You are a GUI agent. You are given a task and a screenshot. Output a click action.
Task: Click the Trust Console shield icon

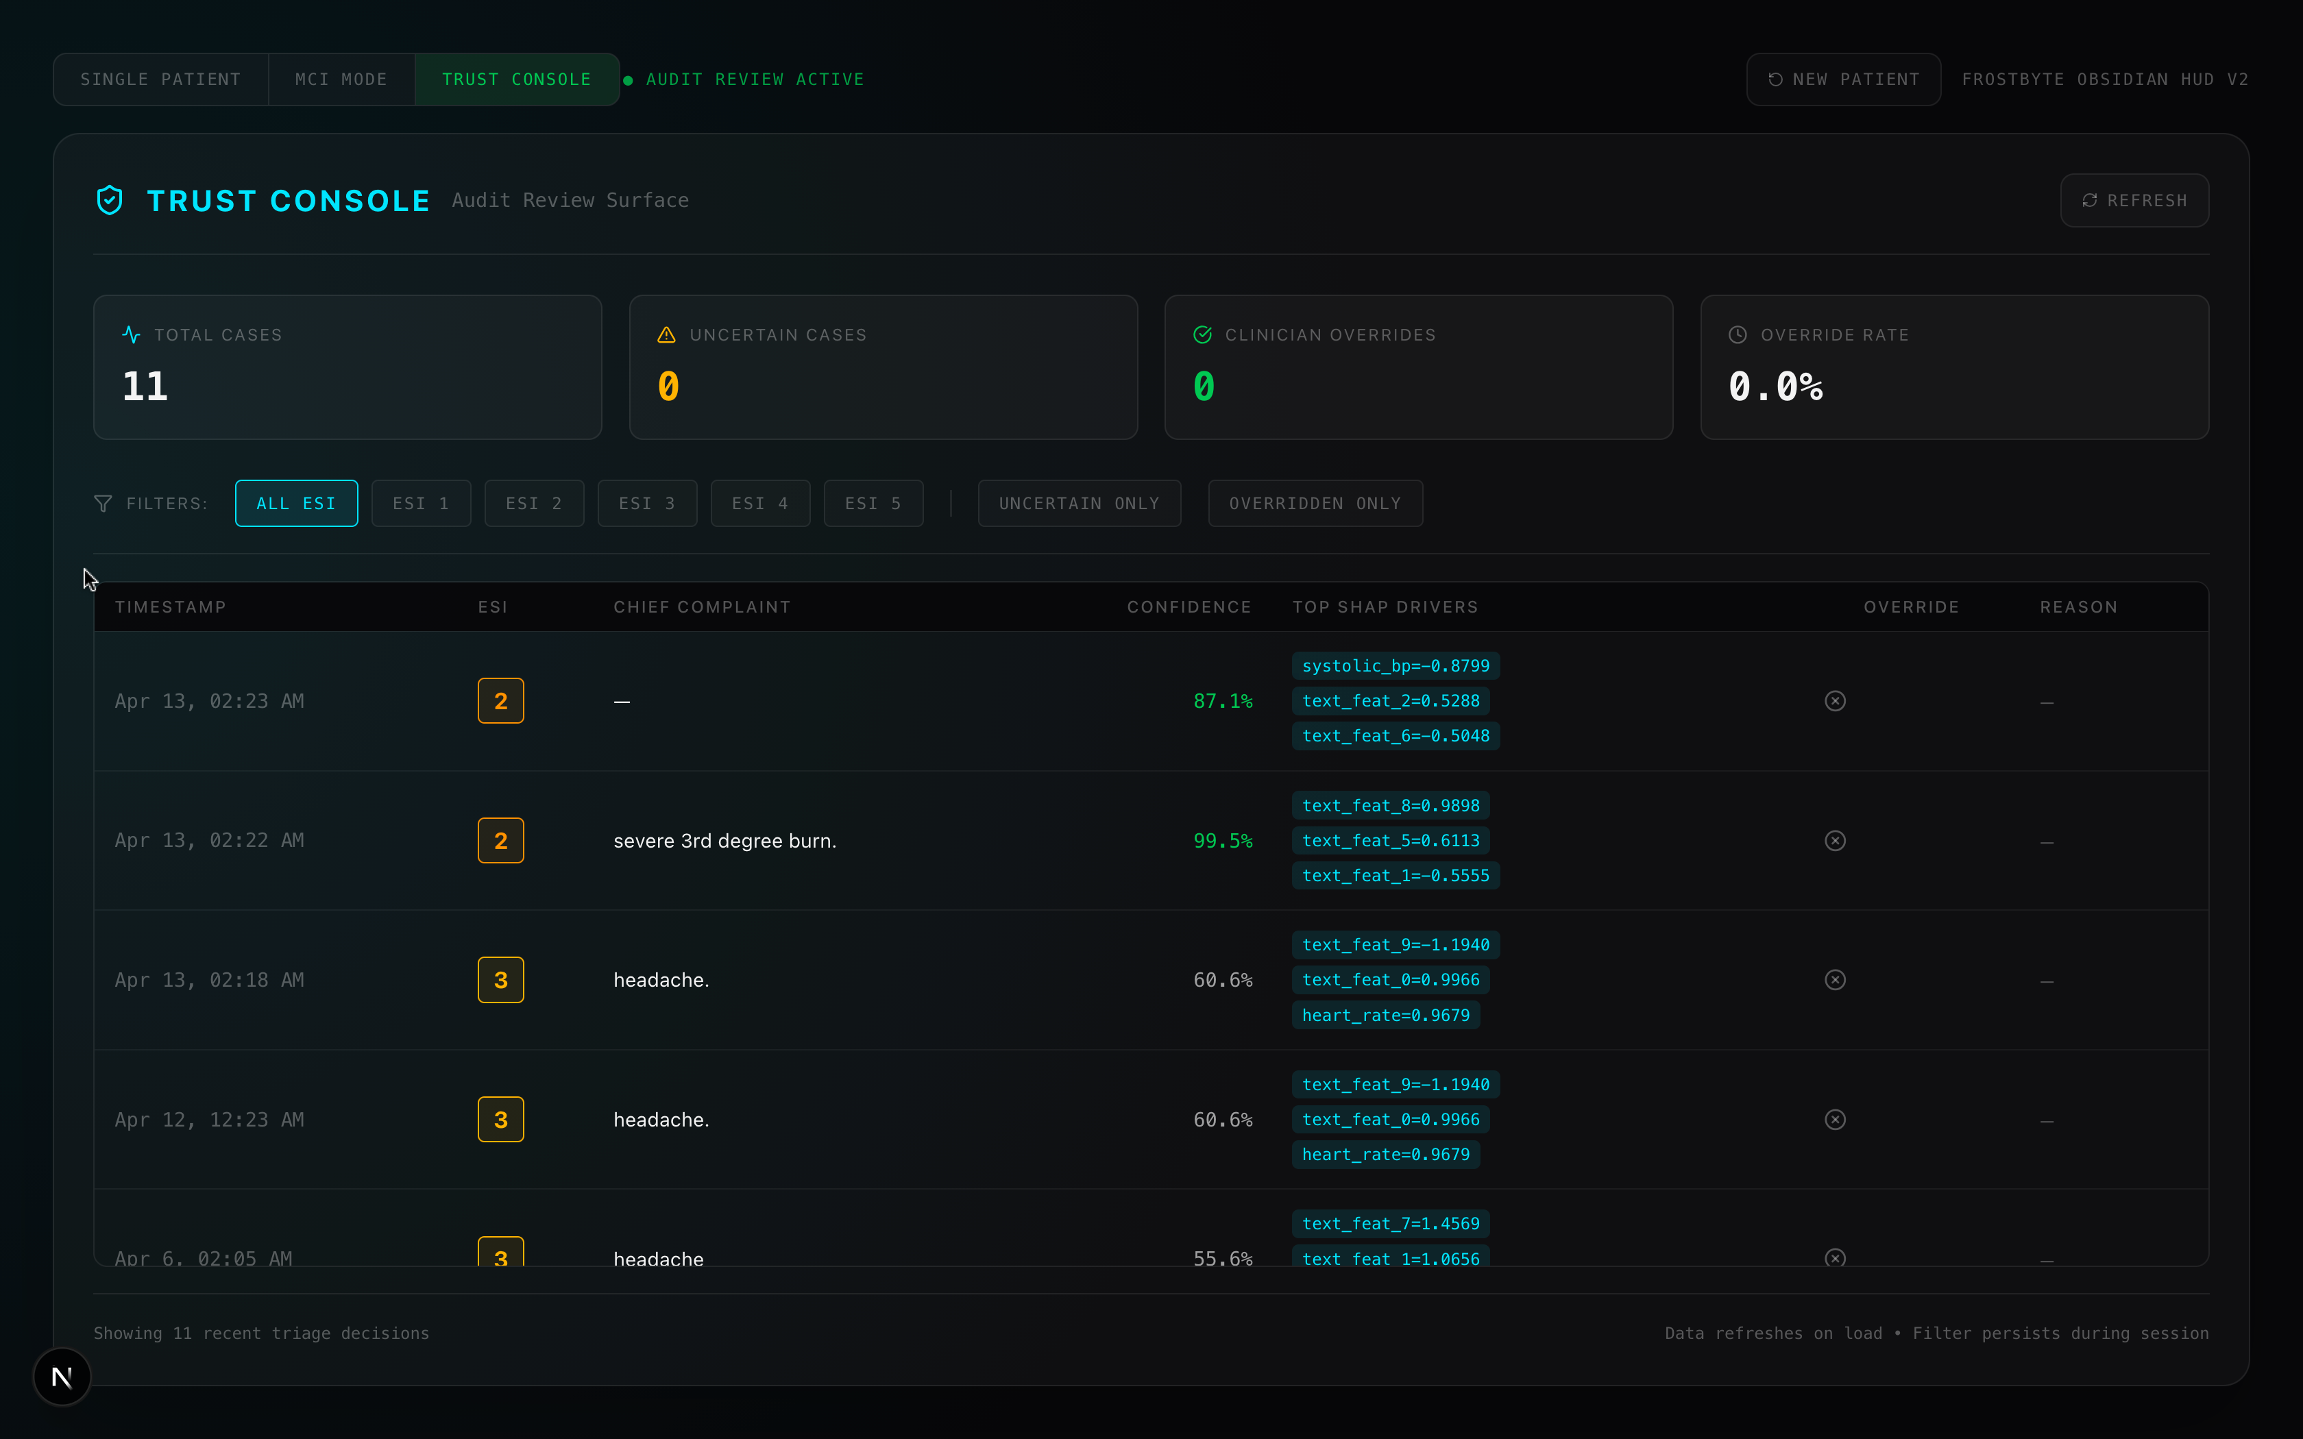tap(110, 200)
